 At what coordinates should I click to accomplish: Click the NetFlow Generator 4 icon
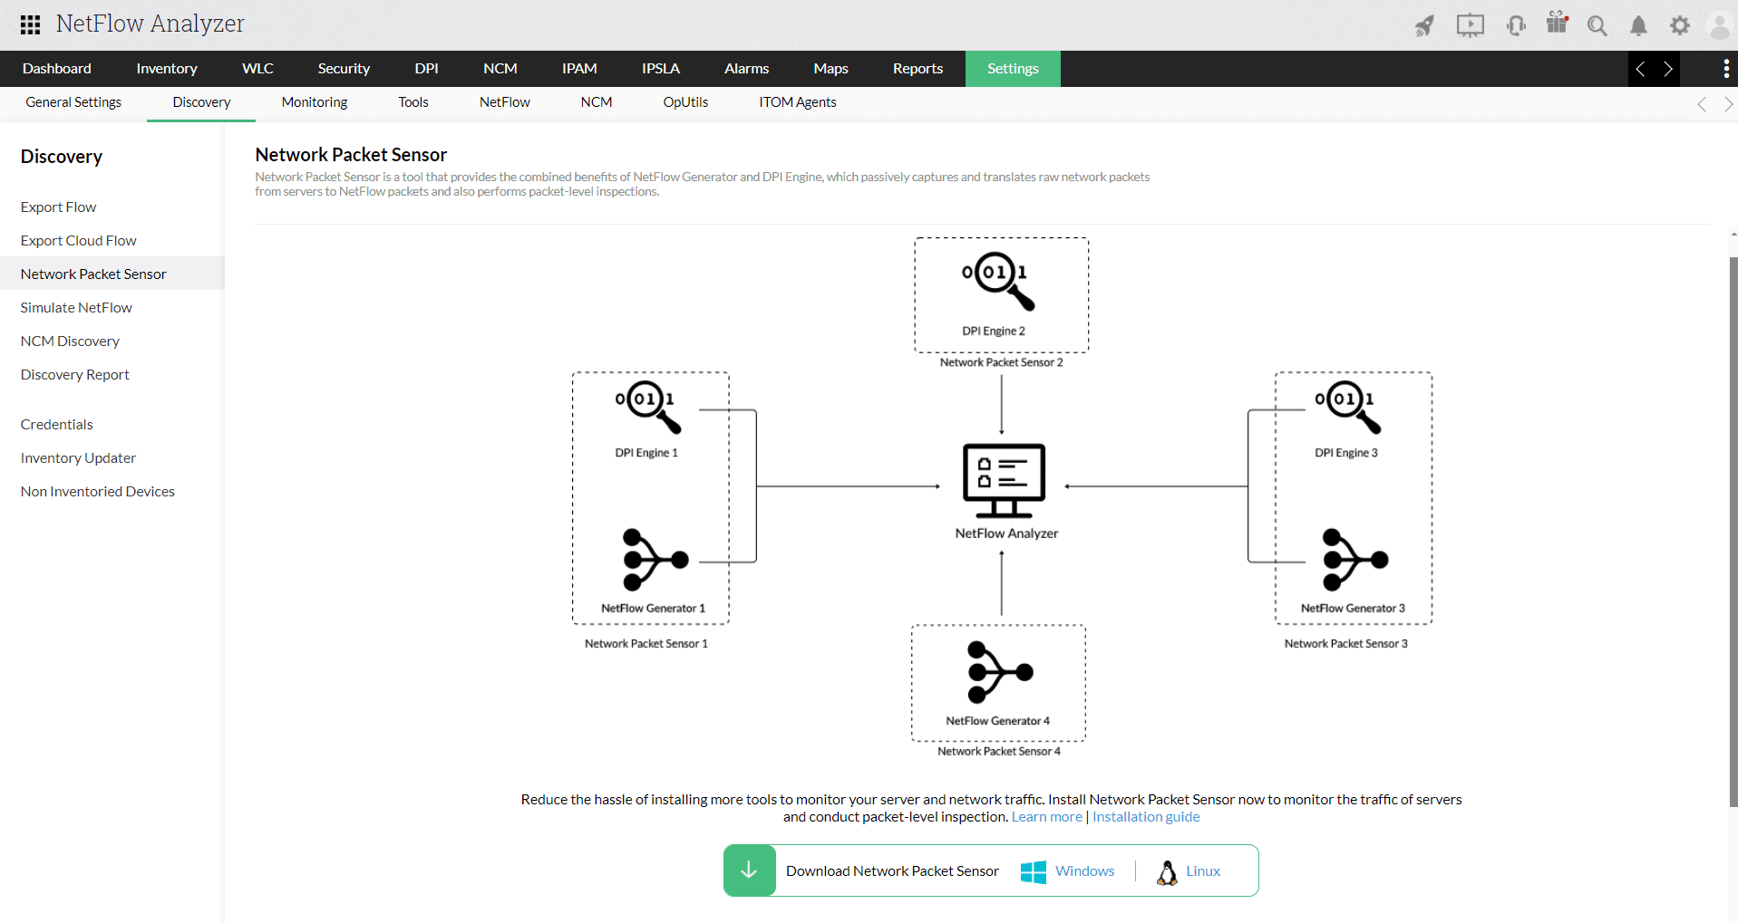pyautogui.click(x=1000, y=672)
